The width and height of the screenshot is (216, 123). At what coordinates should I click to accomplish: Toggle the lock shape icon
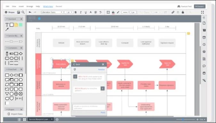(183, 12)
